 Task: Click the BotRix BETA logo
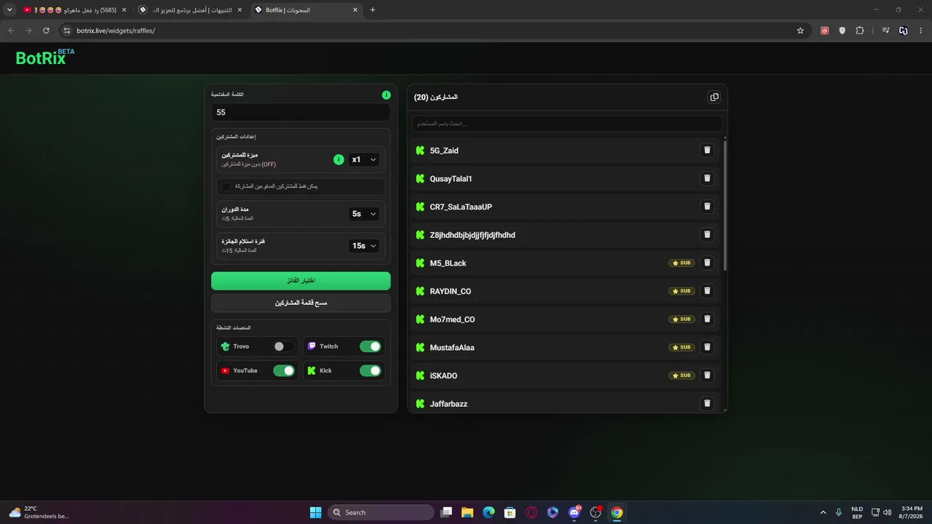[x=45, y=57]
